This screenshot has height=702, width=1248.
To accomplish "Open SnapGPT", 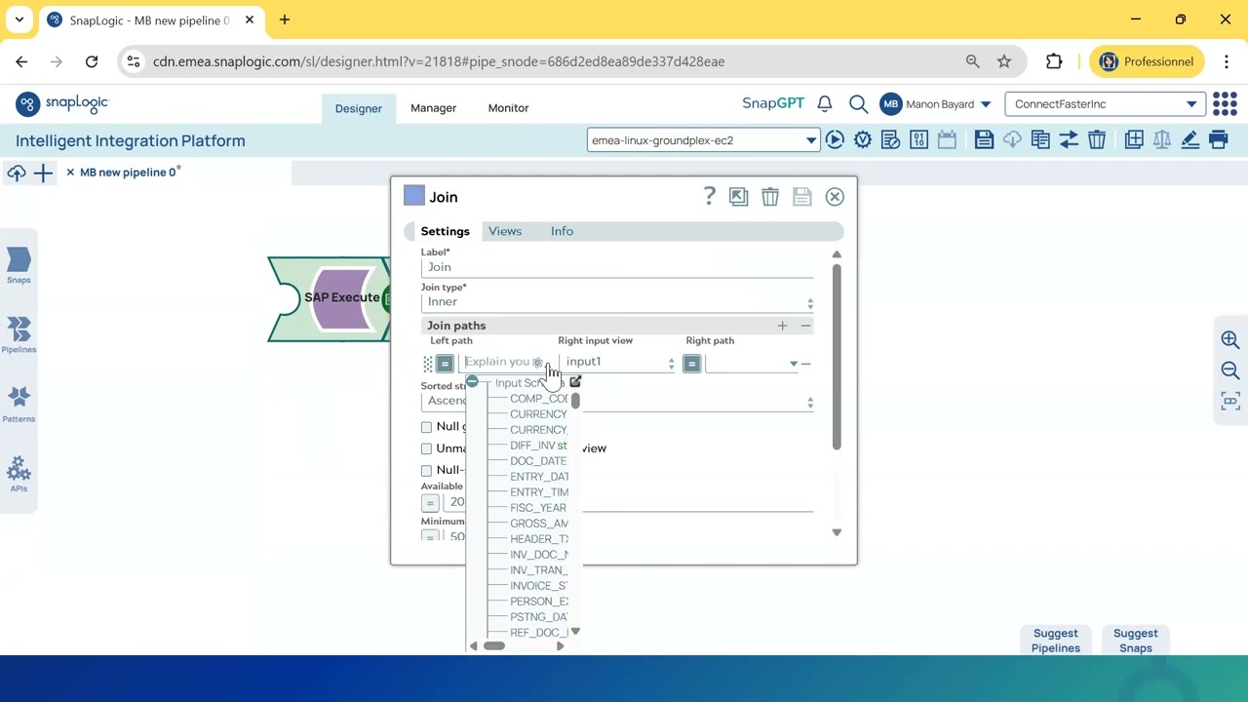I will pyautogui.click(x=773, y=103).
